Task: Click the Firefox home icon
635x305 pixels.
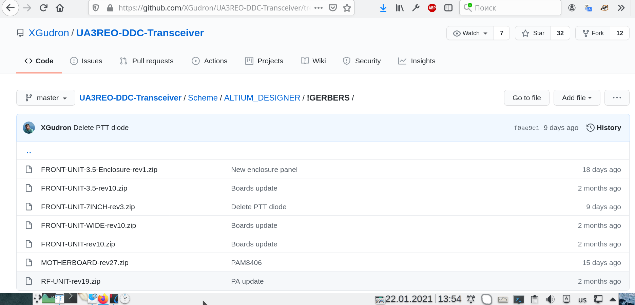Action: click(60, 8)
